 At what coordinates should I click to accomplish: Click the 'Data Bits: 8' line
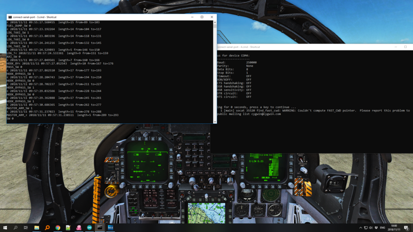(233, 69)
